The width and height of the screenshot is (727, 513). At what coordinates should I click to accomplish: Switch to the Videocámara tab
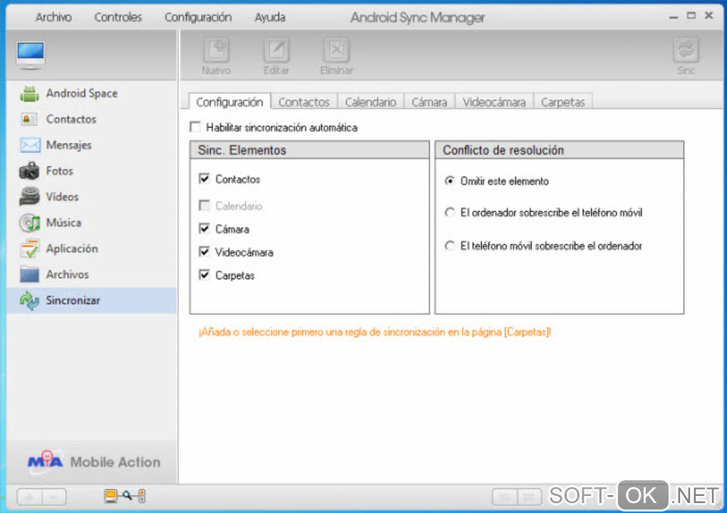click(494, 102)
